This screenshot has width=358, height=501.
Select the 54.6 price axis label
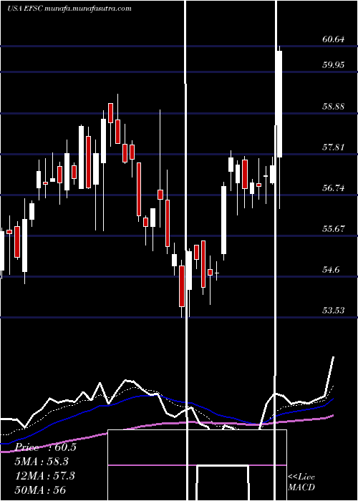pos(331,270)
